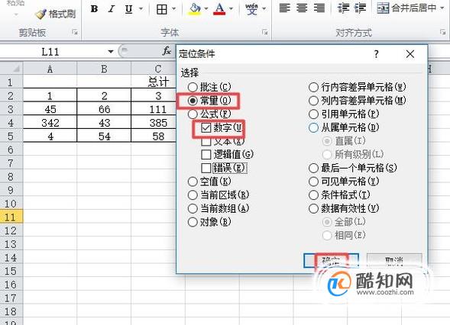Click the 确定 button in dialog
The height and width of the screenshot is (325, 450).
(x=331, y=260)
